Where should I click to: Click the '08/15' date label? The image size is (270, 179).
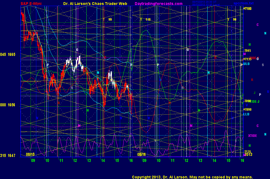[x=30, y=154]
